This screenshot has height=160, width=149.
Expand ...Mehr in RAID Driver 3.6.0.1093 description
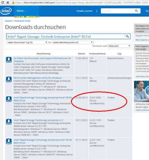[17, 115]
